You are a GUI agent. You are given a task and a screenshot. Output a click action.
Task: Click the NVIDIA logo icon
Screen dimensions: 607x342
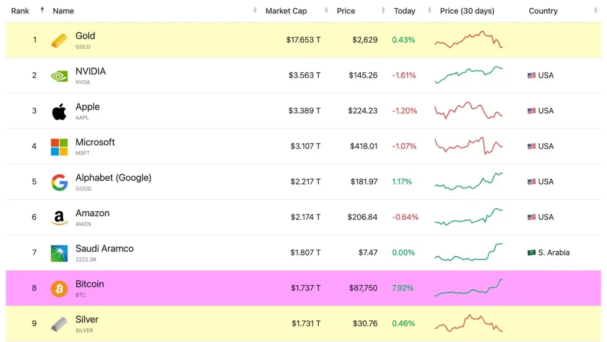(x=59, y=76)
